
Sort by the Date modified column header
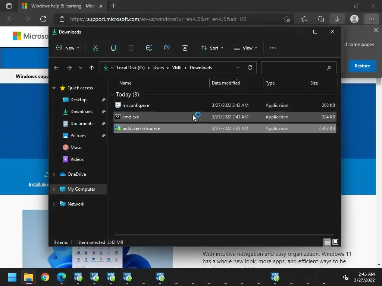point(226,83)
